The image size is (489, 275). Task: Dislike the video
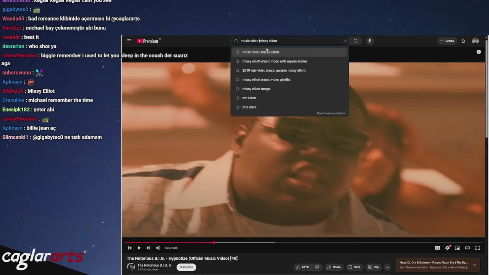pos(317,267)
